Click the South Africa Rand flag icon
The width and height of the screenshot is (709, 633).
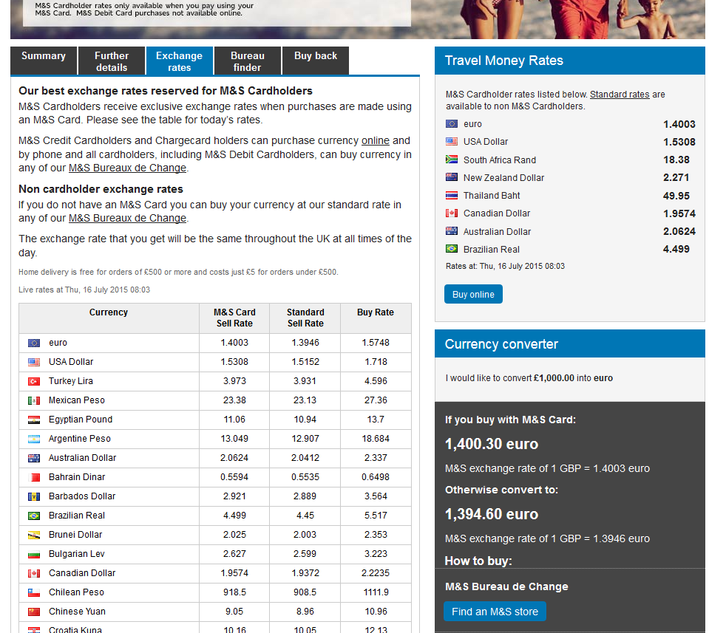click(452, 160)
